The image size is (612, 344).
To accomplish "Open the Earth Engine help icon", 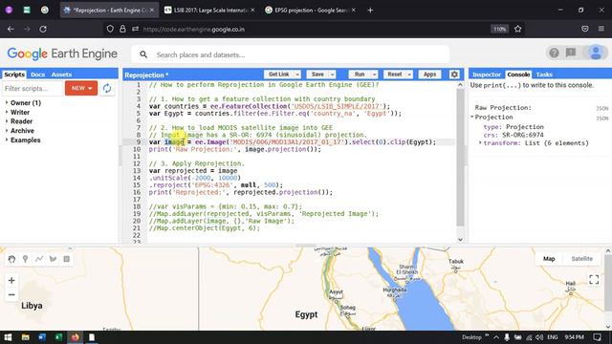I will pos(554,53).
